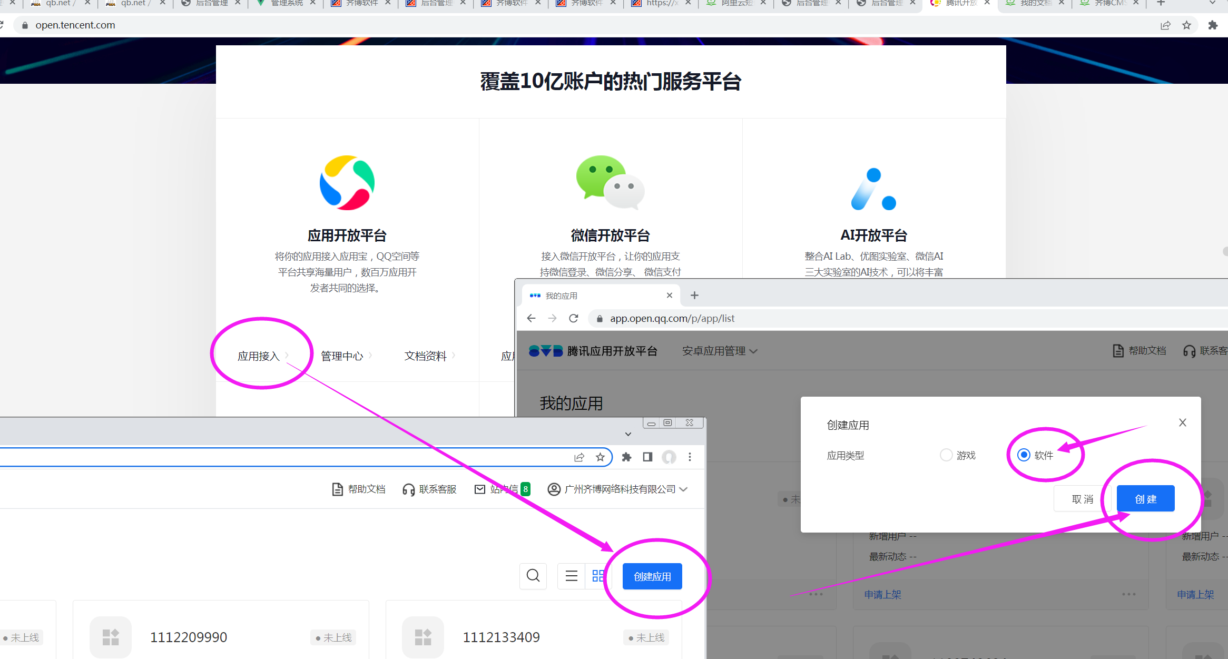Switch to the https:// browser tab
The height and width of the screenshot is (659, 1228).
(x=661, y=3)
